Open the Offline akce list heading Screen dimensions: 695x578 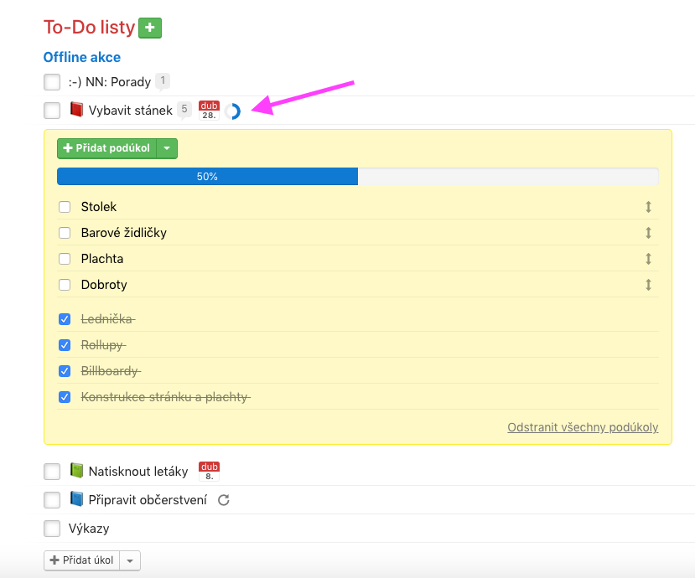tap(82, 57)
